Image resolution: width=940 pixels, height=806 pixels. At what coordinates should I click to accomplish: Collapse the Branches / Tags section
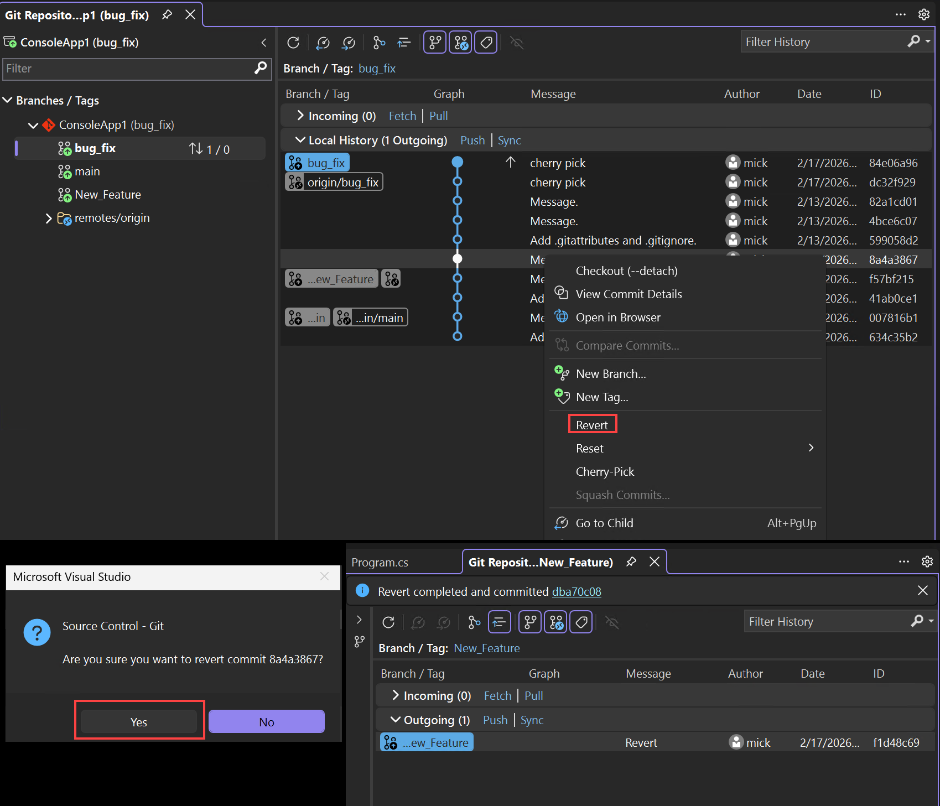click(7, 100)
